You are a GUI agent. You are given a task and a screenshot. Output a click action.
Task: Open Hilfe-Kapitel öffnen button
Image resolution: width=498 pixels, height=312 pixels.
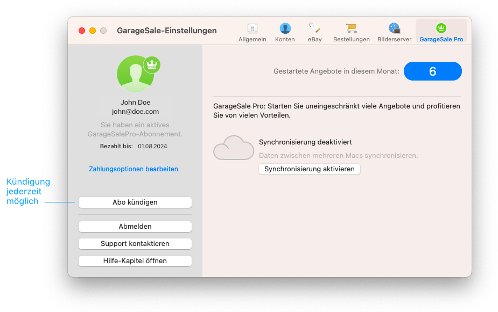135,261
